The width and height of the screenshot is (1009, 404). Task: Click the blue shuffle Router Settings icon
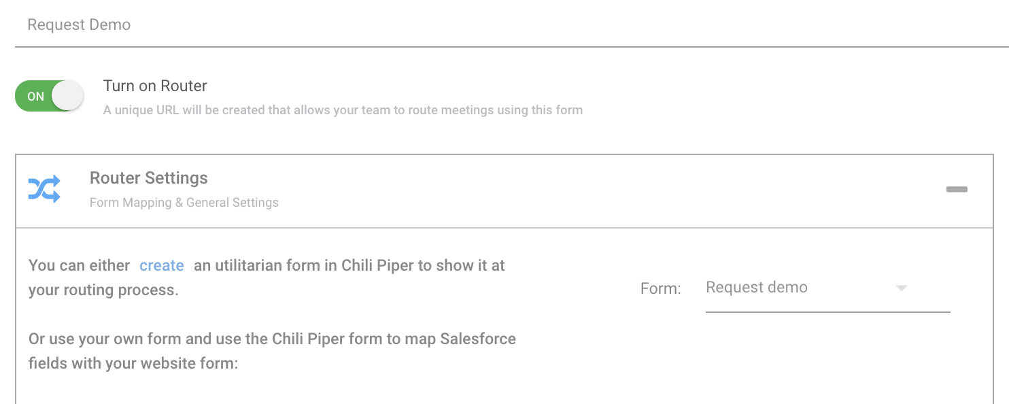[44, 189]
